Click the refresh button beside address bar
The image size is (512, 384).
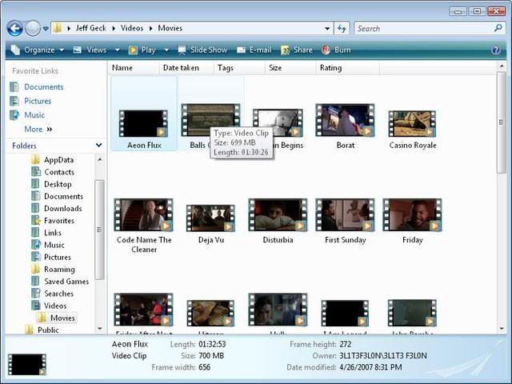[x=342, y=28]
